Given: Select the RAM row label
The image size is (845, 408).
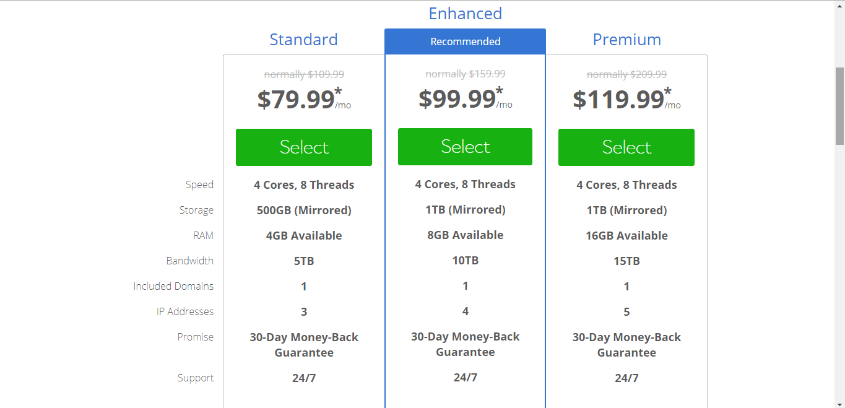Looking at the screenshot, I should point(203,236).
